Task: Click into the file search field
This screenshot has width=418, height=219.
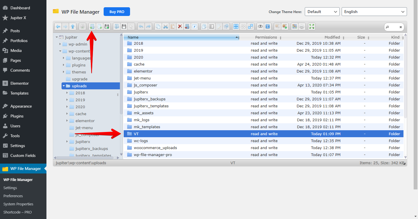Action: pos(394,27)
